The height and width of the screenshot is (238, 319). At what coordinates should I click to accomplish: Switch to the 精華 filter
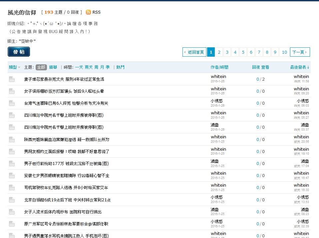[53, 67]
